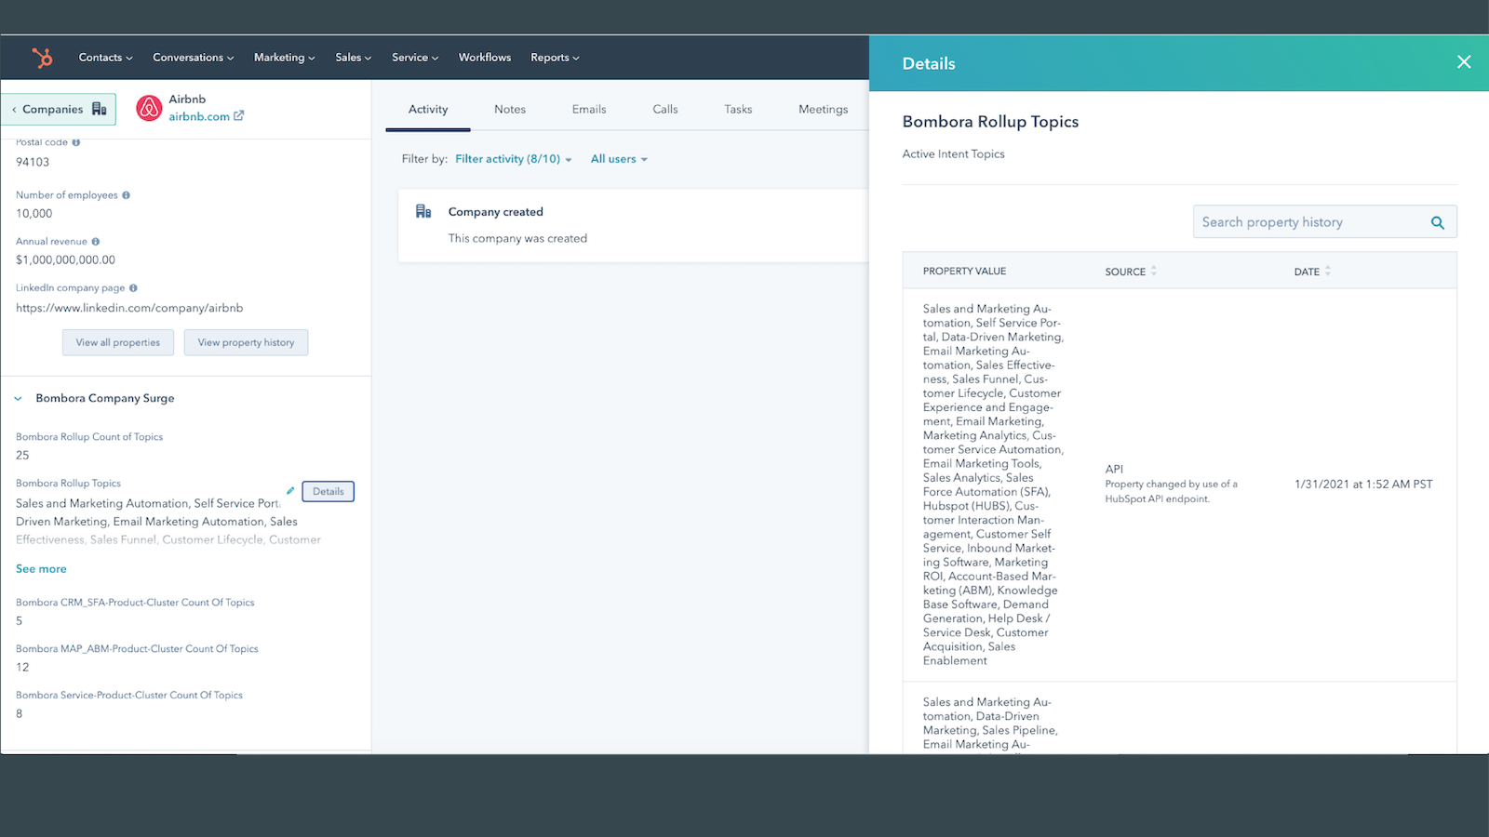Click info icon next to Annual revenue

(x=96, y=242)
